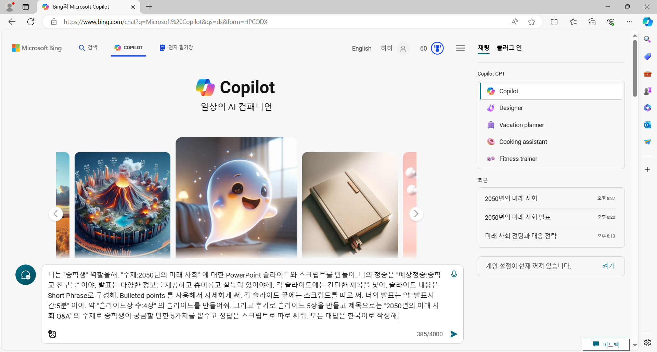Open split screen view icon

pyautogui.click(x=554, y=22)
